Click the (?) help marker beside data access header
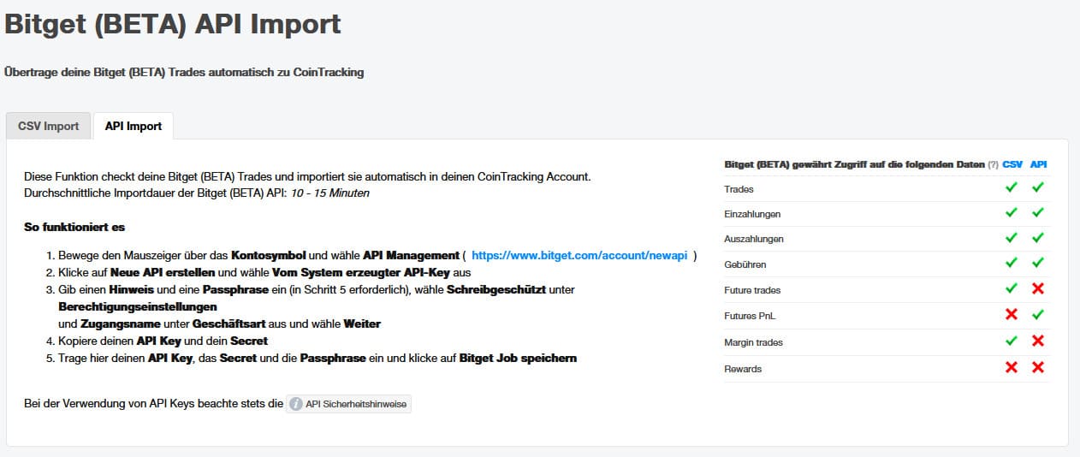The width and height of the screenshot is (1080, 457). [x=993, y=164]
